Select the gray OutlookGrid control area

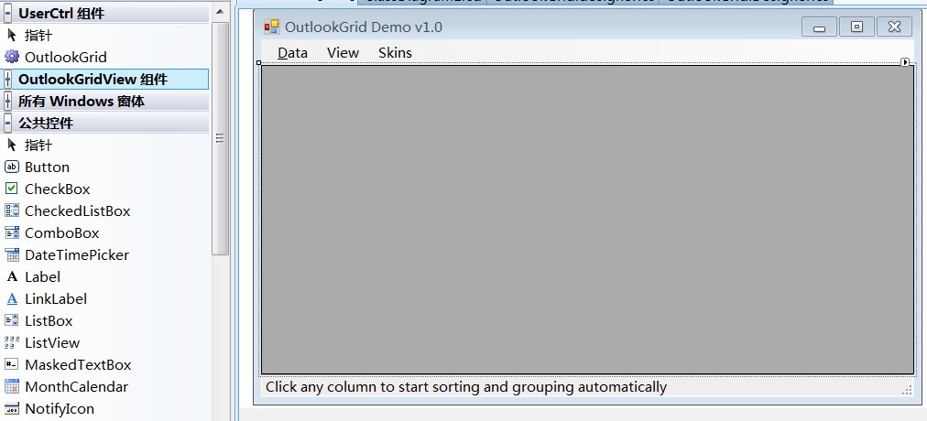pyautogui.click(x=588, y=220)
